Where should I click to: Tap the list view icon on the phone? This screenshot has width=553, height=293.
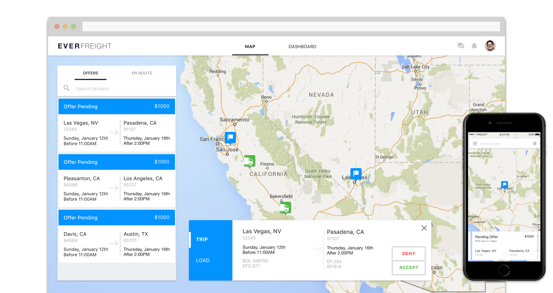(x=535, y=144)
